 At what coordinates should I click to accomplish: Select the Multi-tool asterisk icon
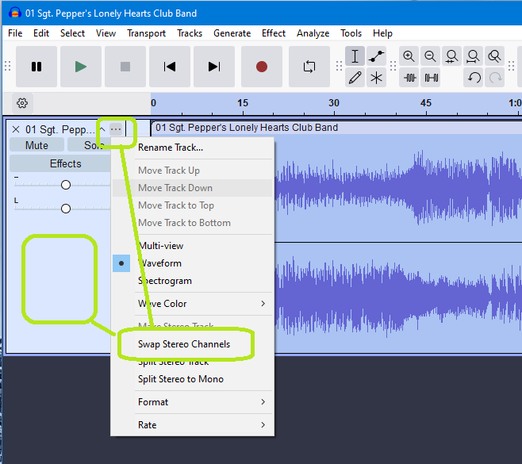(377, 78)
